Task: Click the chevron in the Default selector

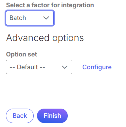Action: pos(64,67)
